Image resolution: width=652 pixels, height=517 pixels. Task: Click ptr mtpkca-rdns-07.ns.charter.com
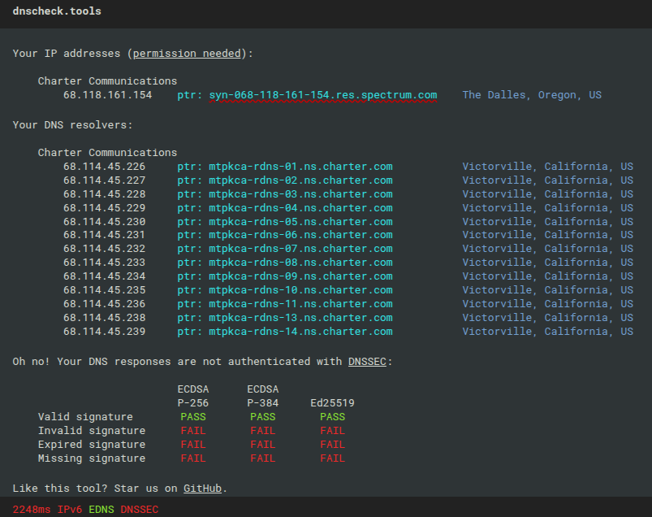coord(300,249)
